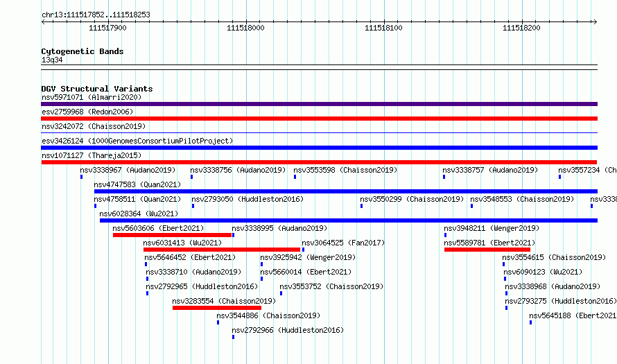
Task: Click nsv3553752 (Chaisson2019) variant label
Action: [x=331, y=286]
